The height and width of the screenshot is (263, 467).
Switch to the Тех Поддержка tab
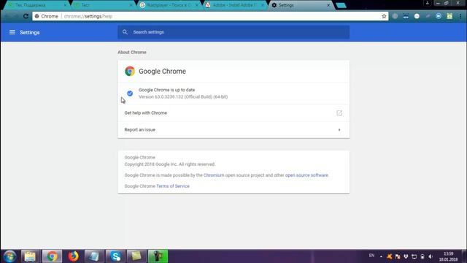tap(36, 5)
